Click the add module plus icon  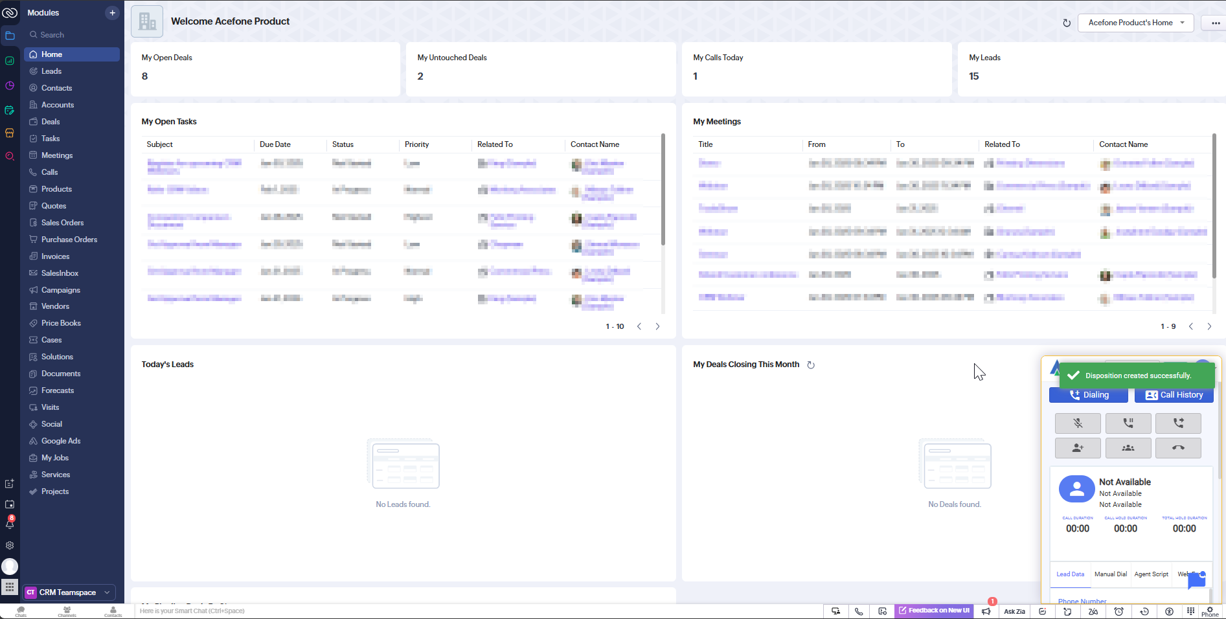[112, 13]
